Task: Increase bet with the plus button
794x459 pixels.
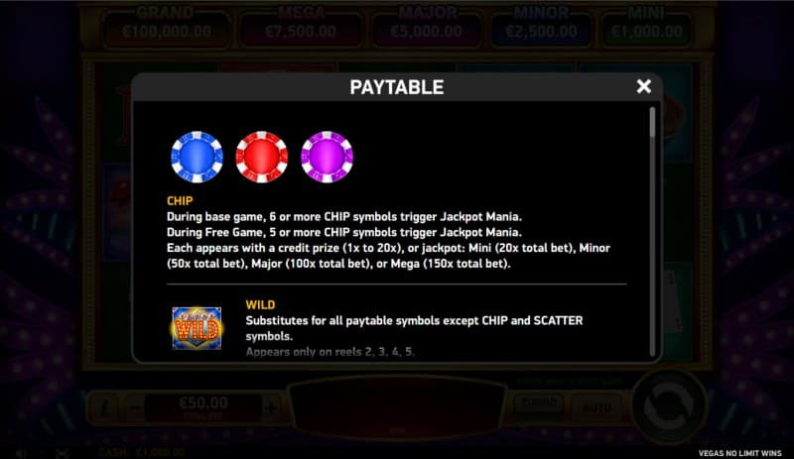Action: click(x=271, y=407)
